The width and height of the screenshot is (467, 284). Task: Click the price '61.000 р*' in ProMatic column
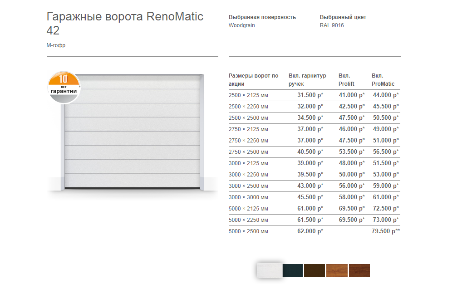click(x=386, y=197)
